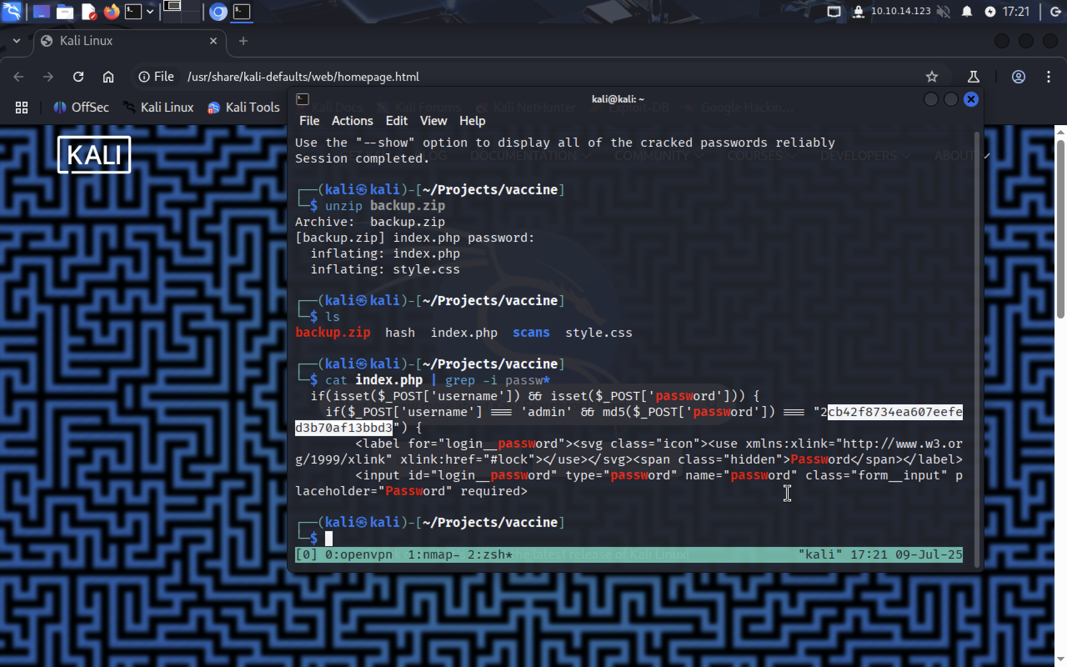1067x667 pixels.
Task: Launch Firefox from the top panel
Action: click(112, 12)
